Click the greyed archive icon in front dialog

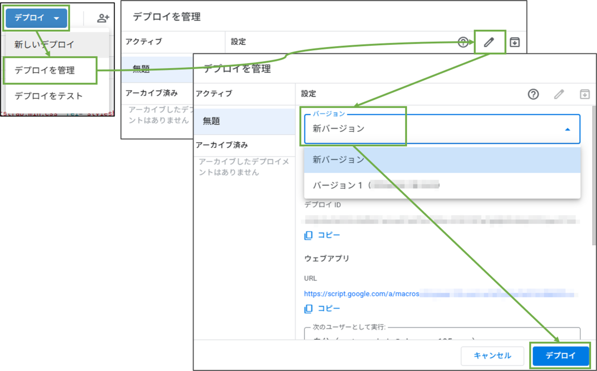(585, 94)
